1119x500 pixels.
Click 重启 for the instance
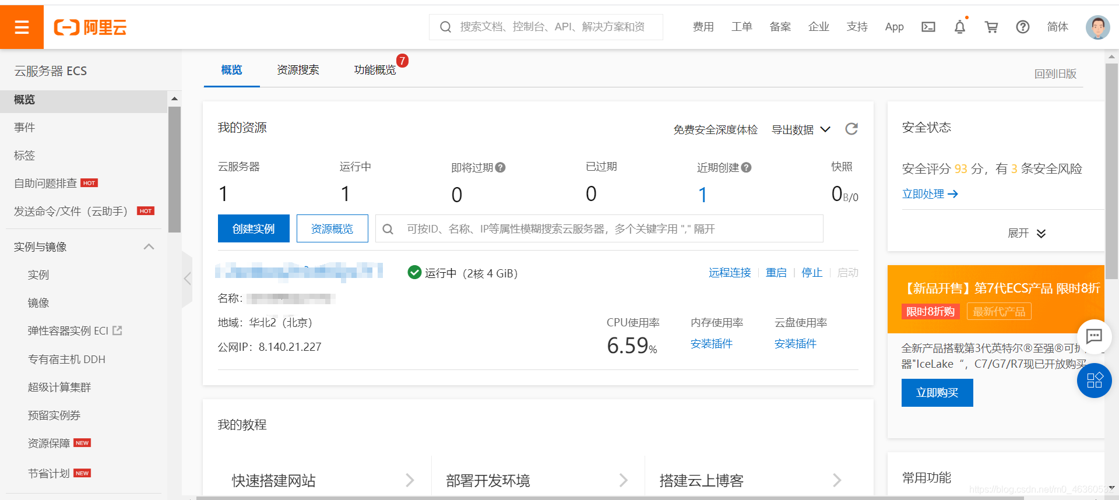point(776,273)
